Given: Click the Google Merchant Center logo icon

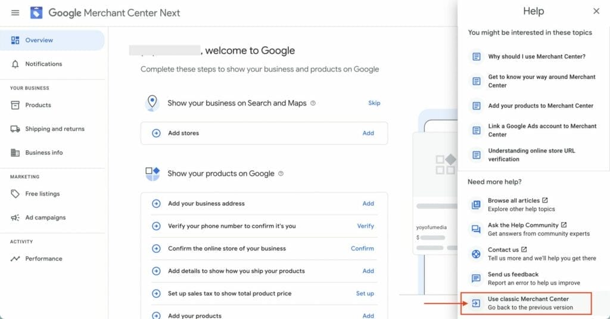Looking at the screenshot, I should [x=36, y=13].
